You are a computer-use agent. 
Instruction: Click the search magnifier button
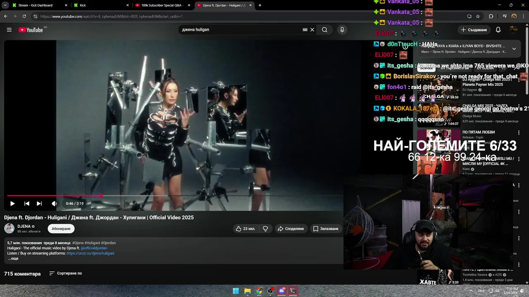pos(325,30)
